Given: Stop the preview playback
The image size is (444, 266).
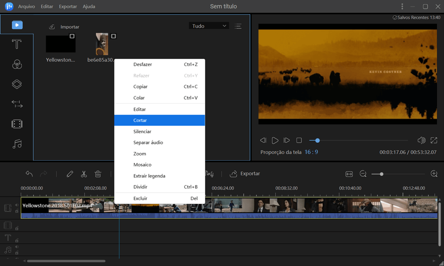Looking at the screenshot, I should (x=299, y=140).
